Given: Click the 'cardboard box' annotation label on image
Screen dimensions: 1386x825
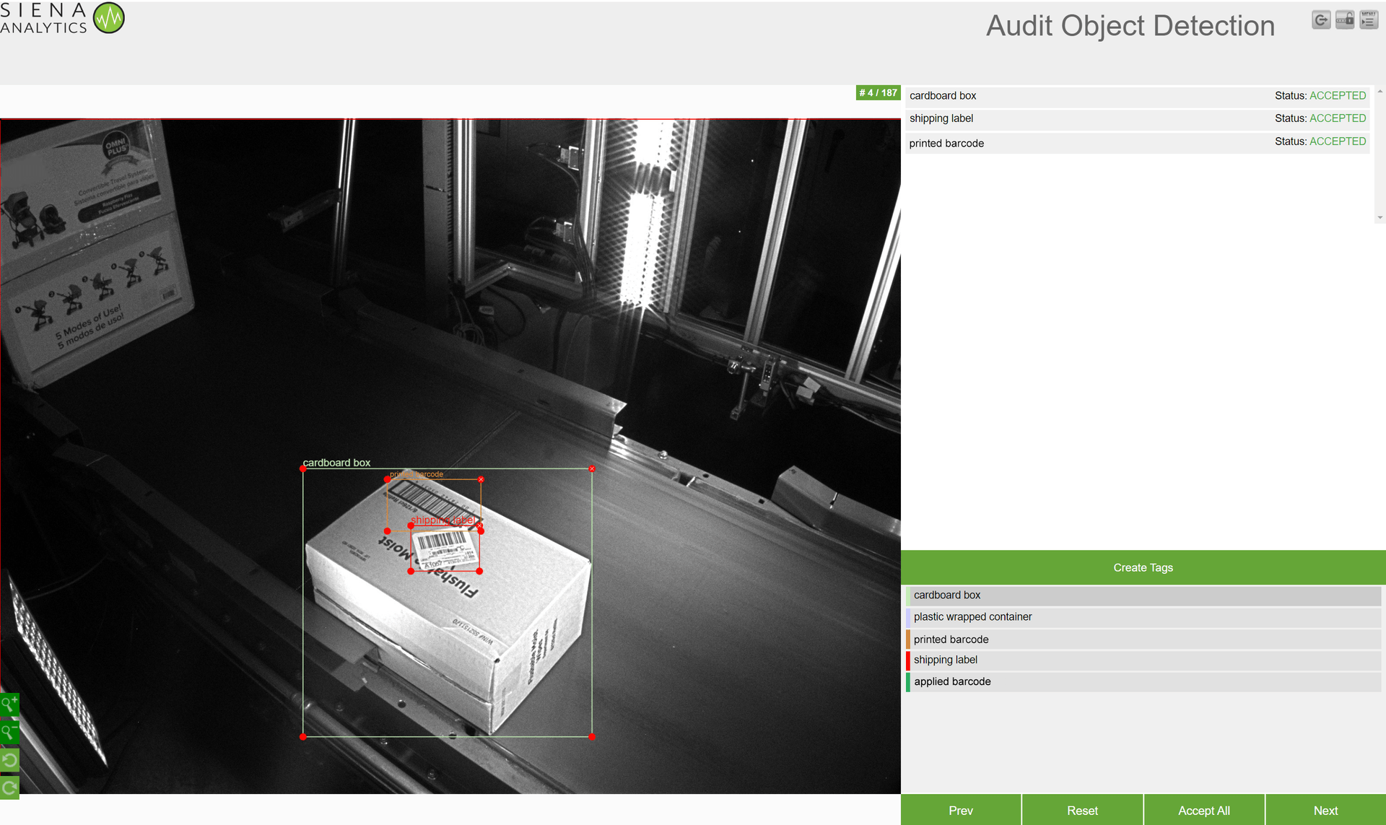Looking at the screenshot, I should (336, 463).
